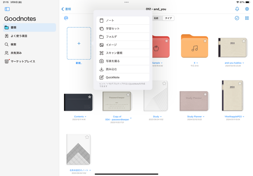This screenshot has width=253, height=176.
Task: Open the and-you hubliss 2024 planner cover
Action: [x=233, y=48]
